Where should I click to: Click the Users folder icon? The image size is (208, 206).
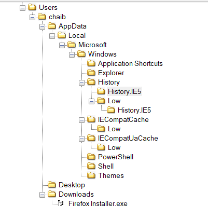(32, 7)
